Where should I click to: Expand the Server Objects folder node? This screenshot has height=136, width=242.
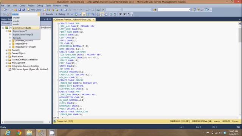click(6, 53)
